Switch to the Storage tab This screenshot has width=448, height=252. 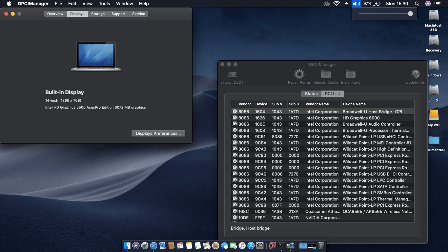97,14
